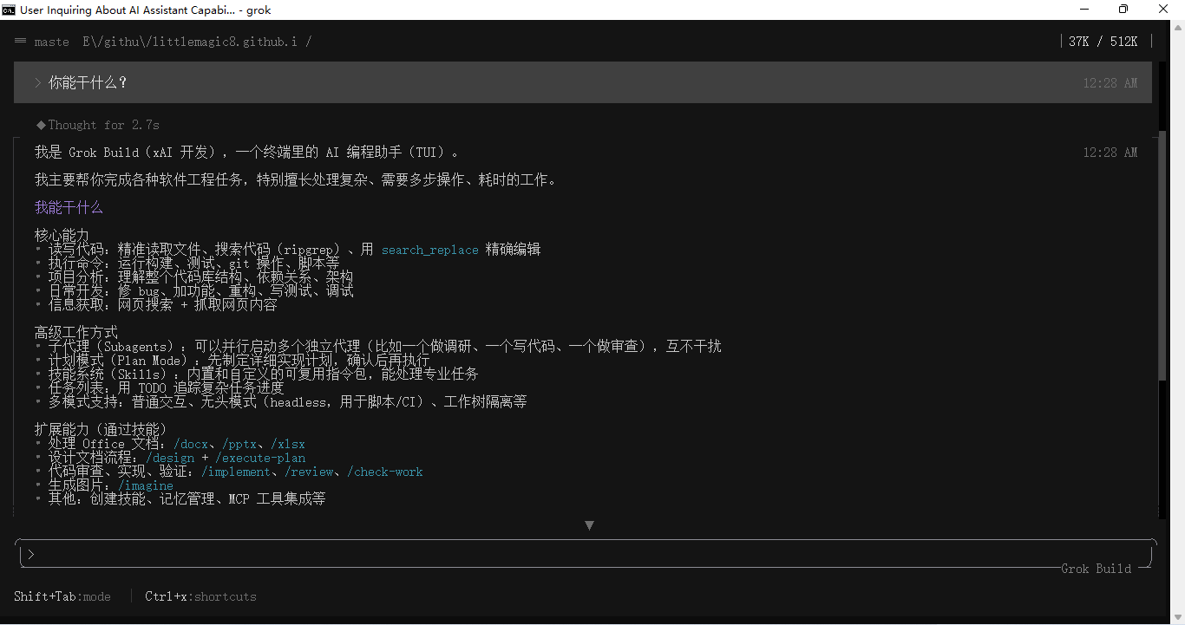1185x625 pixels.
Task: Click the Shift+Tab:mode hint
Action: (x=62, y=596)
